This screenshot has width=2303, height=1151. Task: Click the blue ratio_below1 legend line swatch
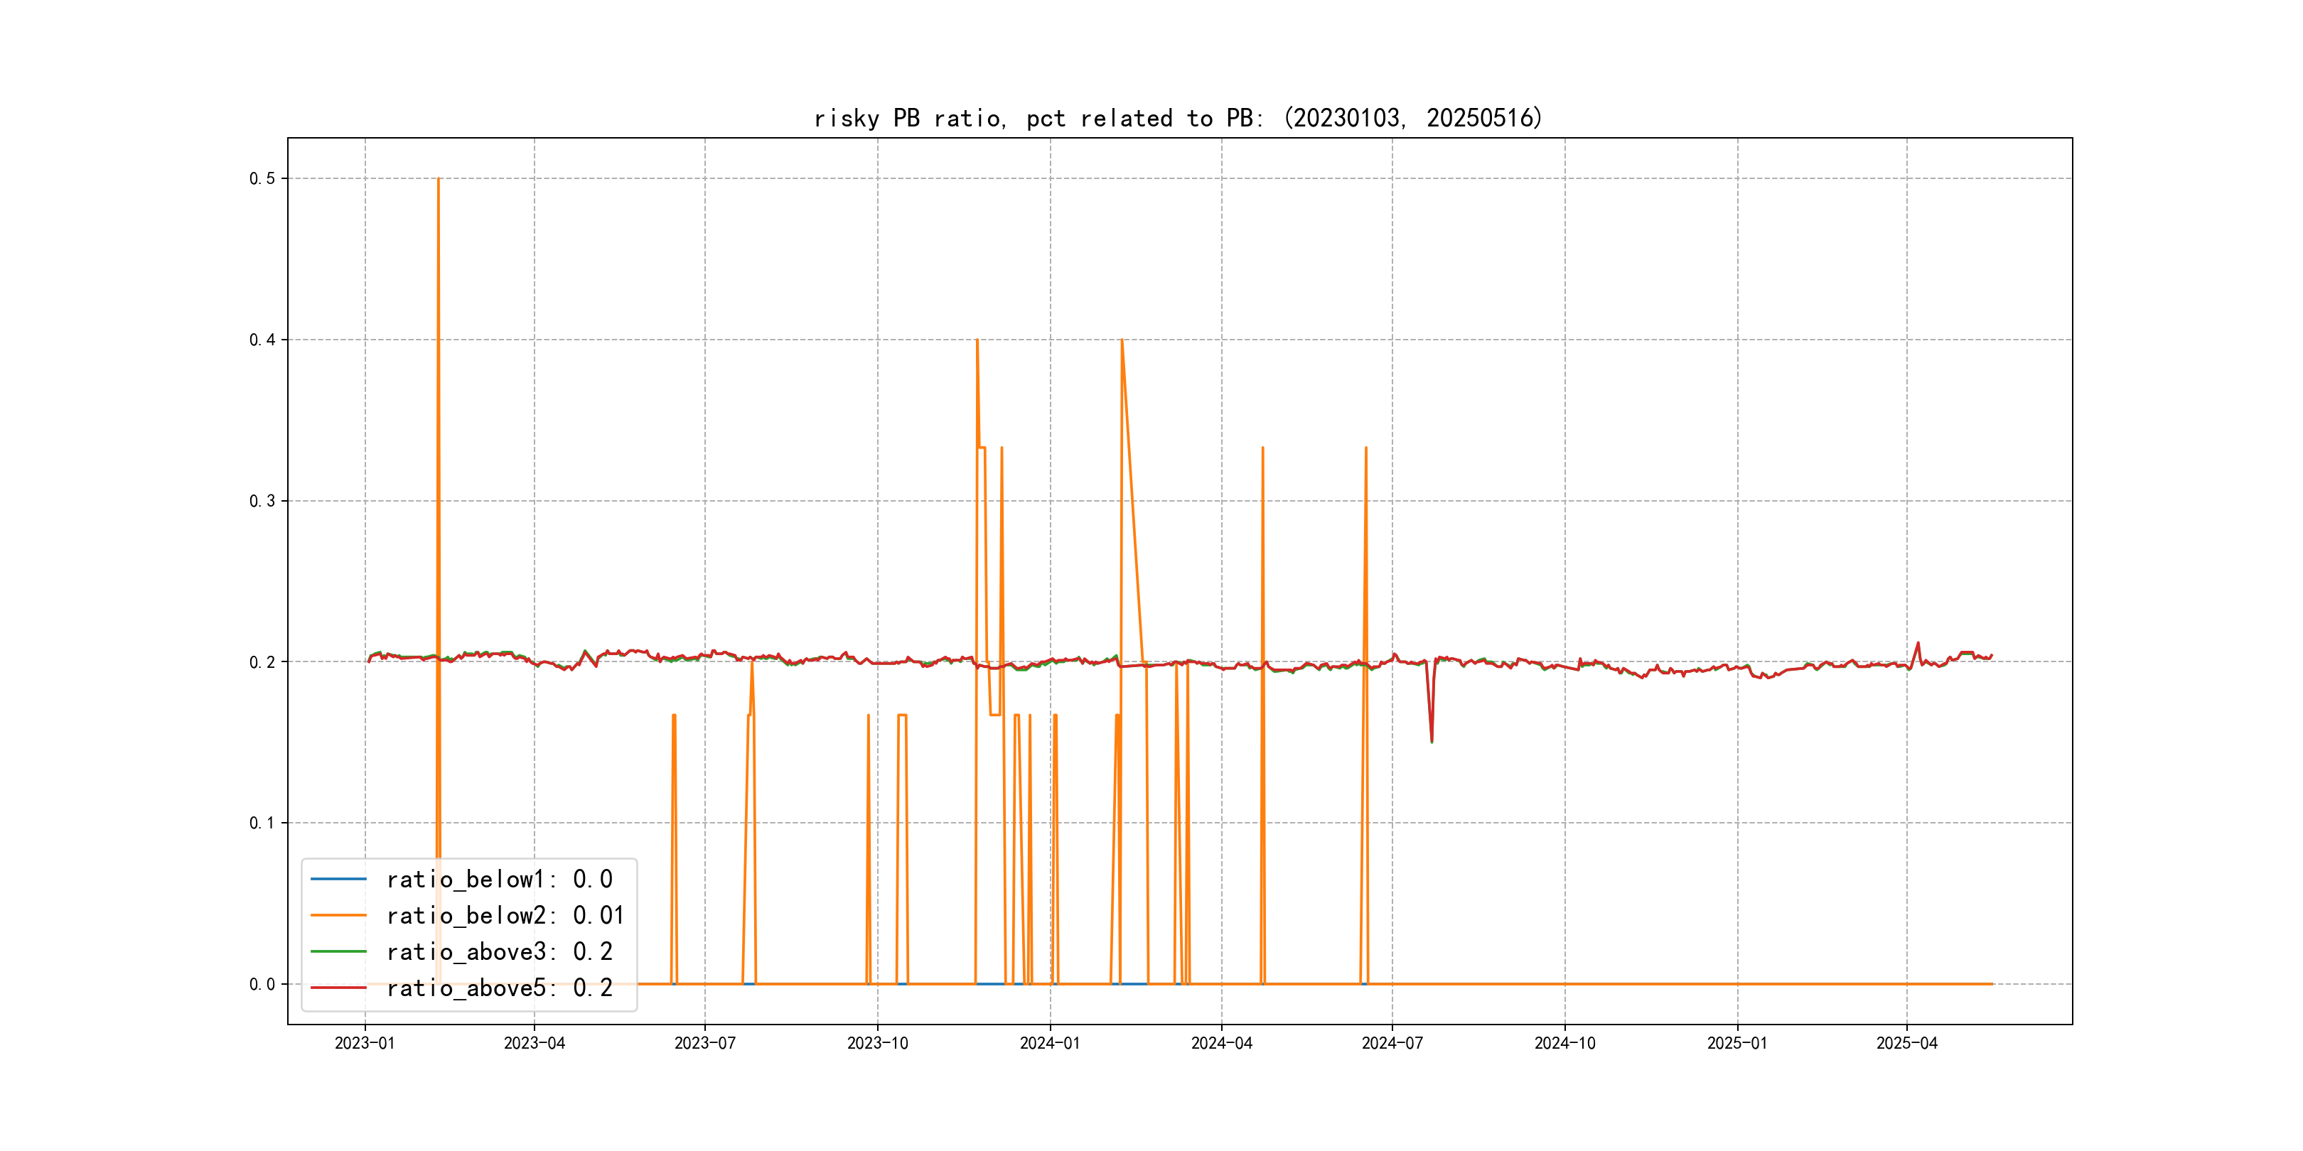click(x=338, y=880)
